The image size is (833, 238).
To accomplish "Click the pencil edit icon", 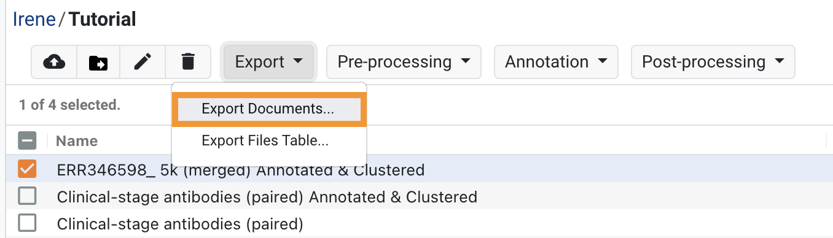I will pos(143,62).
